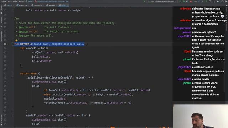
Task: Open the Pong run configuration dropdown
Action: pos(162,1)
